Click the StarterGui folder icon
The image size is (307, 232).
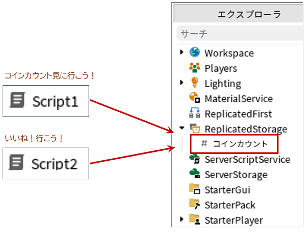pyautogui.click(x=195, y=189)
